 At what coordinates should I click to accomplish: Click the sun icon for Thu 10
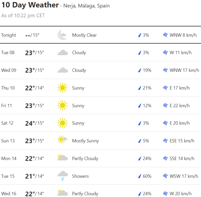point(62,88)
